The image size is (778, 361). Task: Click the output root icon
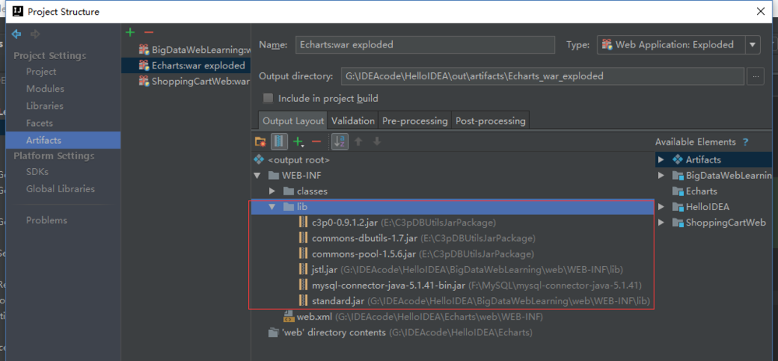[258, 160]
